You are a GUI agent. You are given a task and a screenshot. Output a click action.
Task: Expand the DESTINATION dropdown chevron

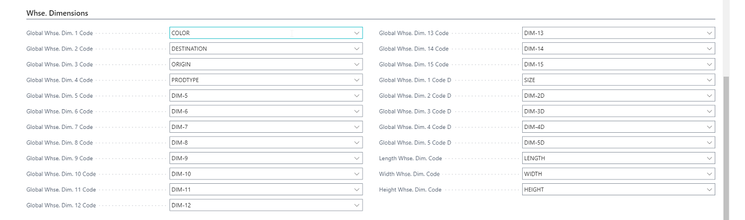(357, 49)
